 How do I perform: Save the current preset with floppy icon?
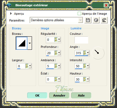88,20
